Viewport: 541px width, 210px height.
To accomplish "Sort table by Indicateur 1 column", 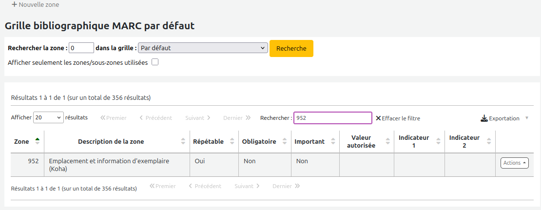I will pos(414,142).
